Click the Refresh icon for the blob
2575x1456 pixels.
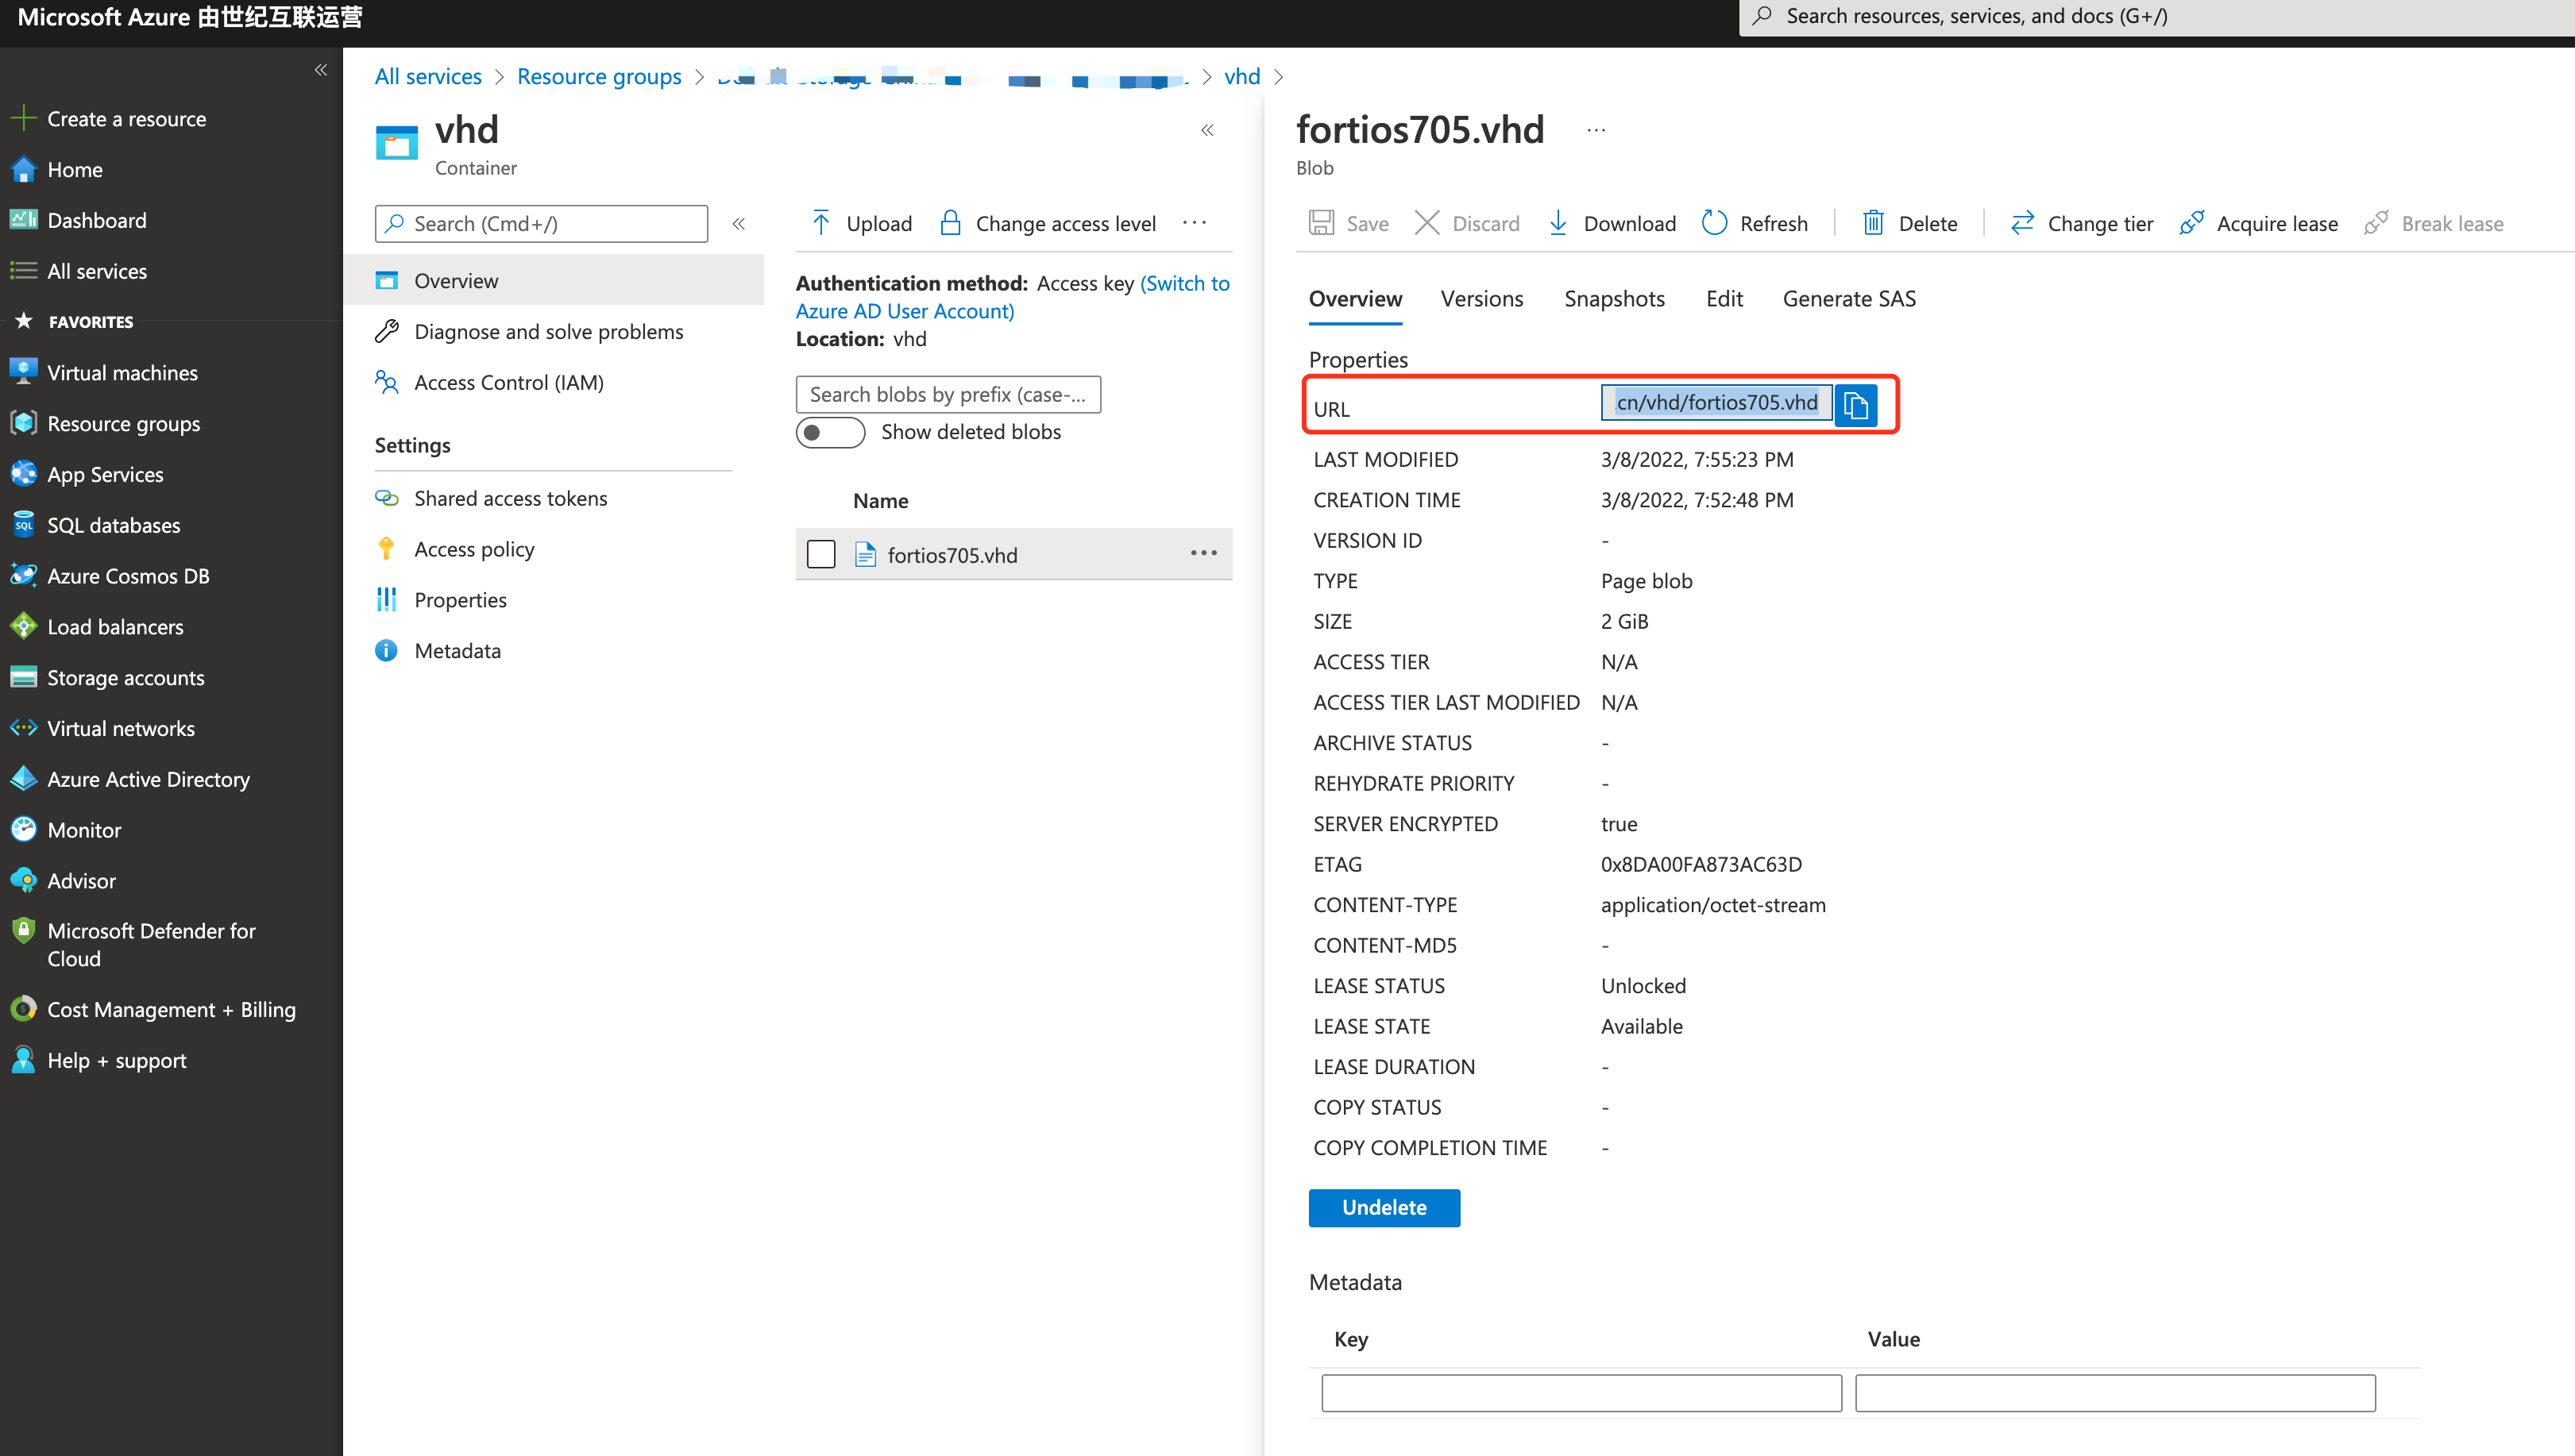pos(1714,223)
